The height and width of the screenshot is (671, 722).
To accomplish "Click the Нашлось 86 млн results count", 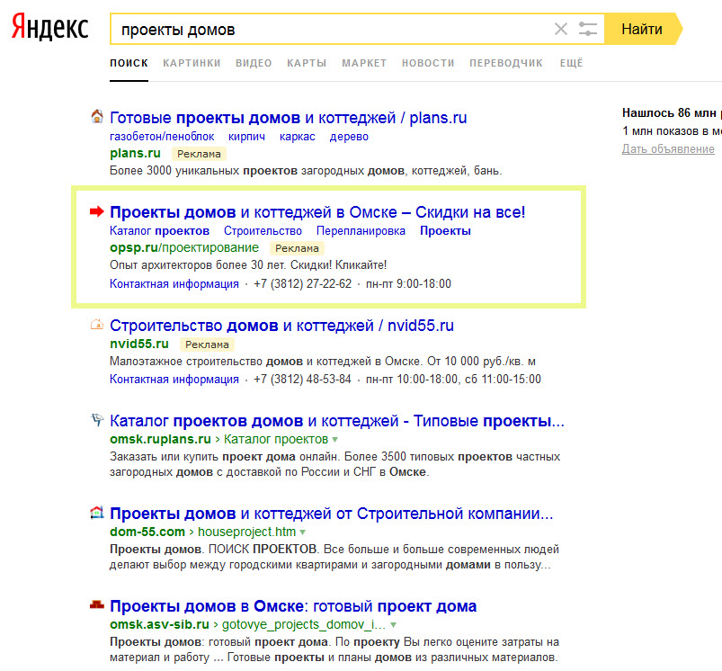I will tap(672, 112).
